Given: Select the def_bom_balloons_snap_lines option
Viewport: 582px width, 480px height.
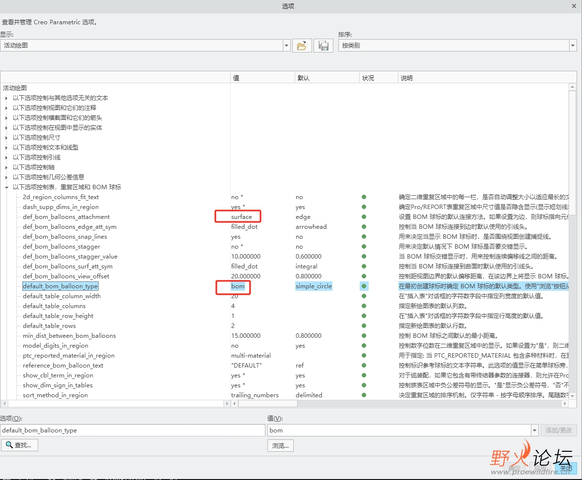Looking at the screenshot, I should point(65,236).
